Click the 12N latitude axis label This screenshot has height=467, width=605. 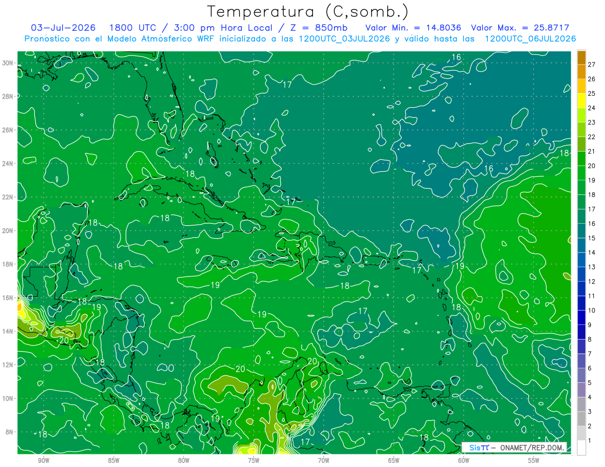coord(8,365)
